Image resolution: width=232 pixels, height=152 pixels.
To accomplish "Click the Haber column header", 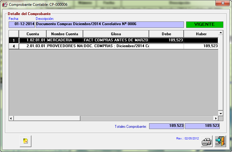I will [x=201, y=34].
